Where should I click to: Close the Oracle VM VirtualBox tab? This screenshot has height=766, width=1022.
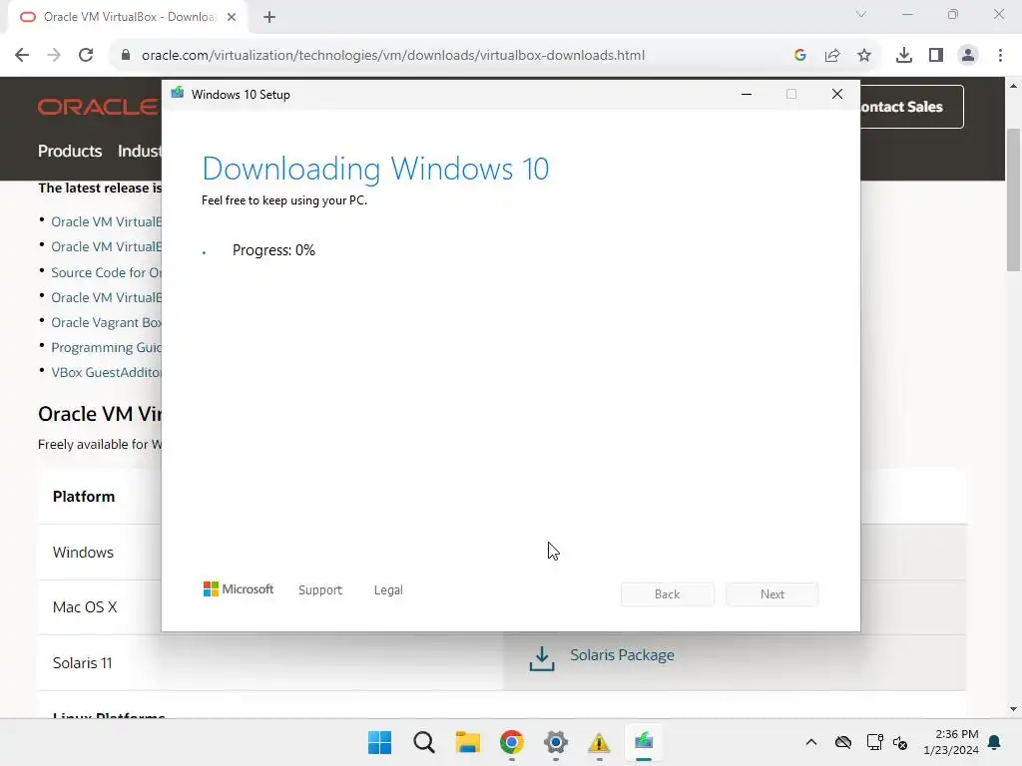coord(232,17)
